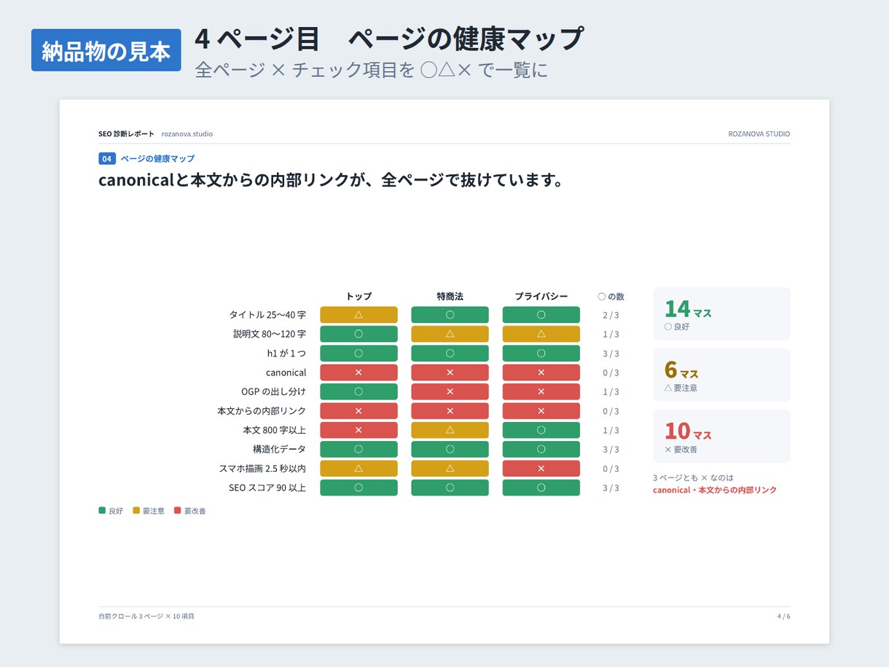Viewport: 889px width, 667px height.
Task: Click the green 〇 cell for 本文 800 字 under プライバシー
Action: (x=541, y=430)
